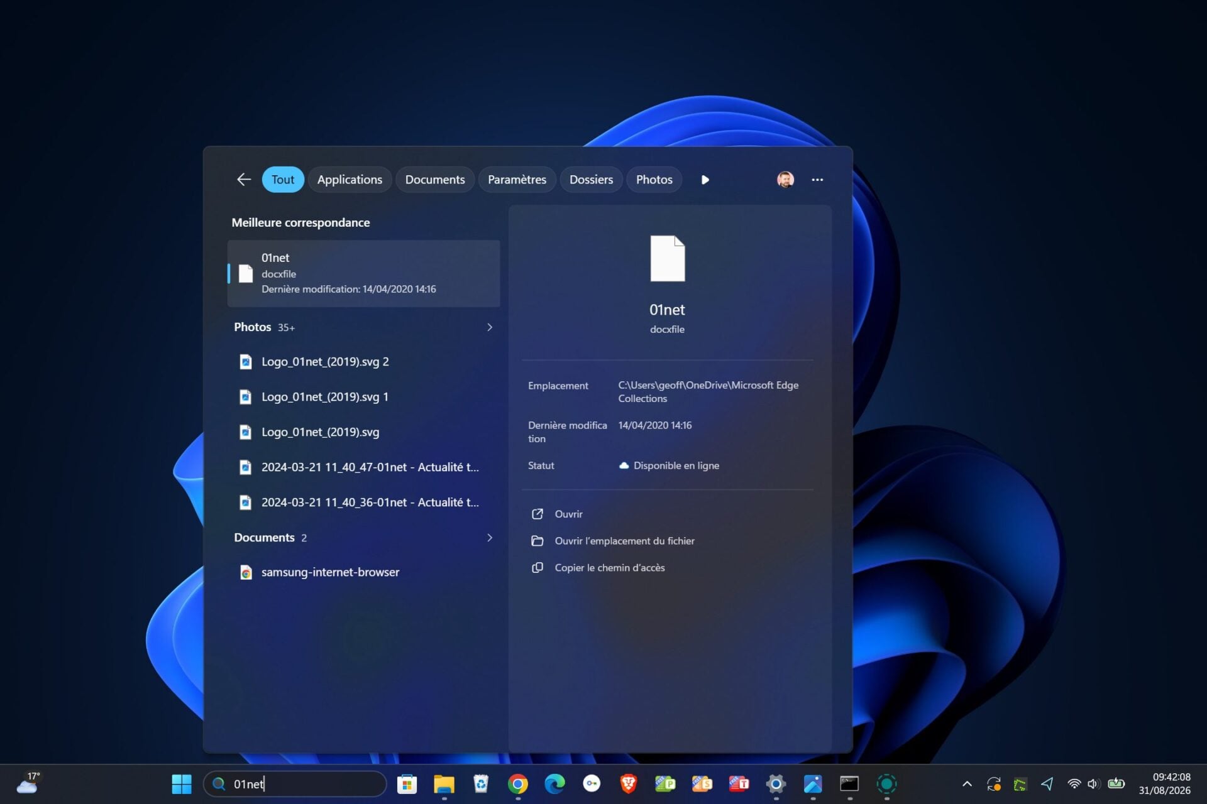1207x804 pixels.
Task: Click the sync status tray icon
Action: [x=994, y=784]
